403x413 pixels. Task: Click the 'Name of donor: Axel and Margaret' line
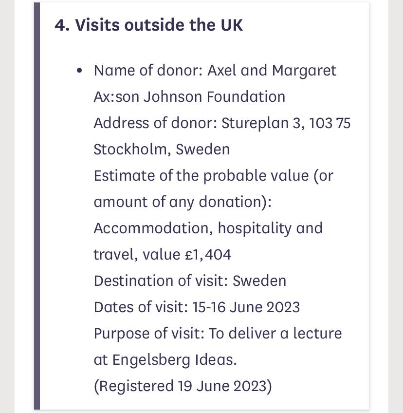tap(215, 71)
